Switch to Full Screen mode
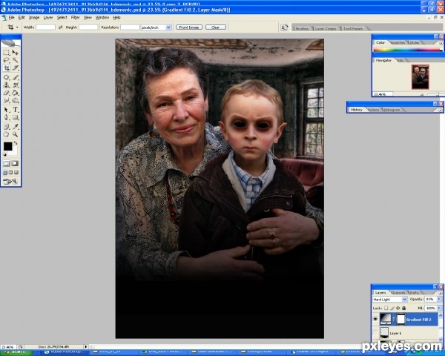The width and height of the screenshot is (445, 356). pos(16,172)
